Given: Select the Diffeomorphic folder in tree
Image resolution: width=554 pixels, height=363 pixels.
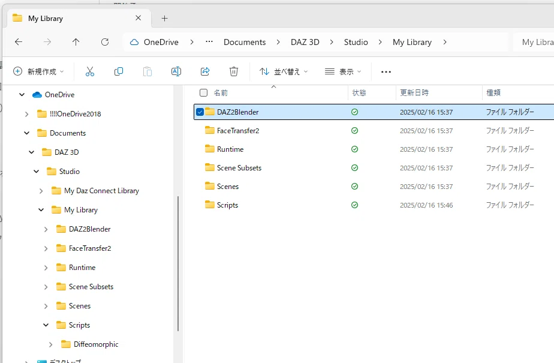Looking at the screenshot, I should coord(96,344).
